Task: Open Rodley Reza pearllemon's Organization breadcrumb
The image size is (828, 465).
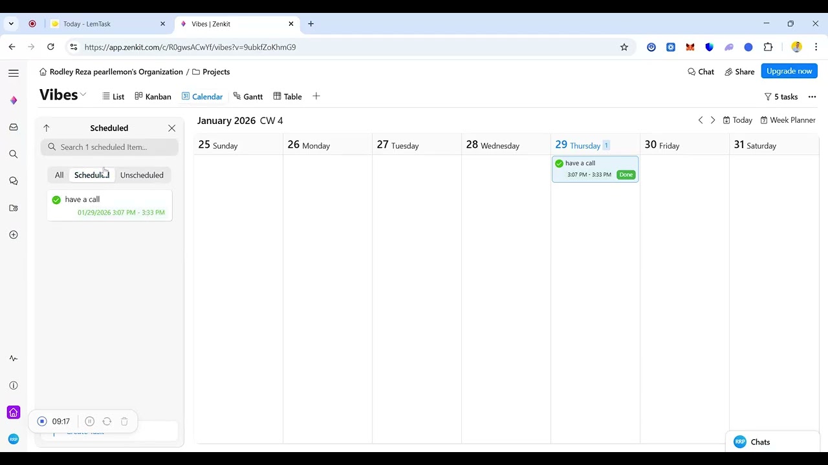Action: coord(111,72)
